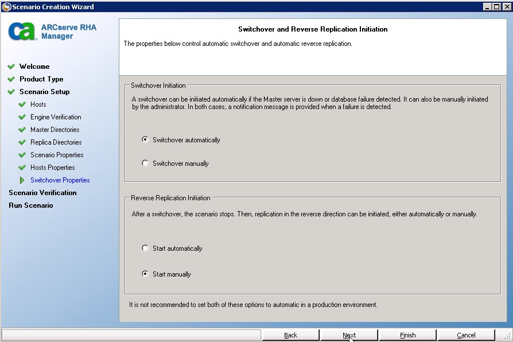
Task: Select Switchover automatically radio button
Action: [x=145, y=140]
